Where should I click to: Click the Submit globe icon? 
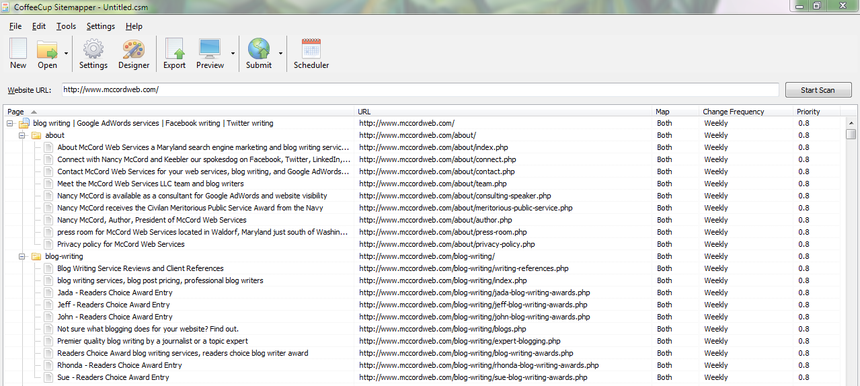(x=259, y=48)
